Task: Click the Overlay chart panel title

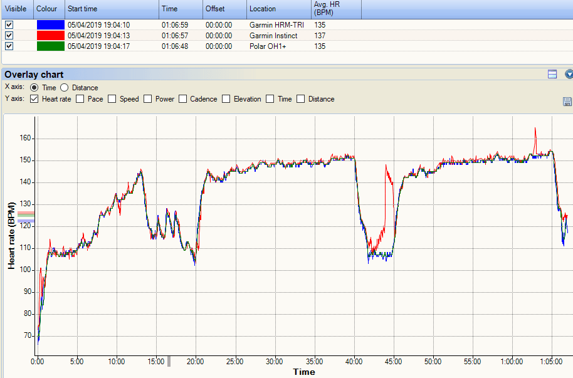Action: (34, 75)
